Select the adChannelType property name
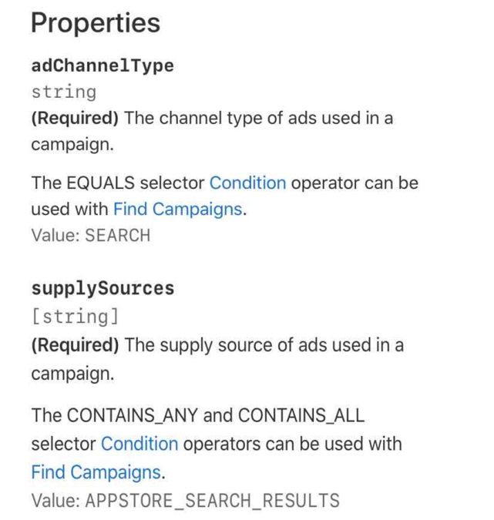This screenshot has width=494, height=520. (102, 65)
